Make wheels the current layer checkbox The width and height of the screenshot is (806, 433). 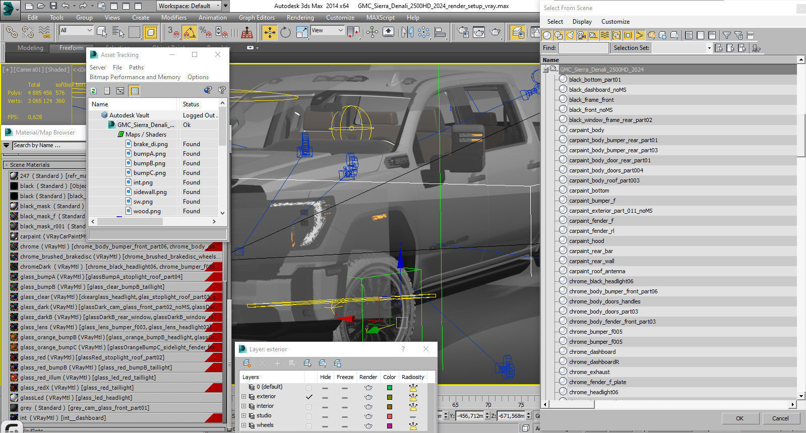(x=308, y=426)
